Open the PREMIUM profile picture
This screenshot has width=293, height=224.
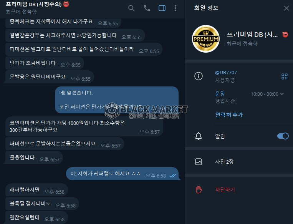206,39
